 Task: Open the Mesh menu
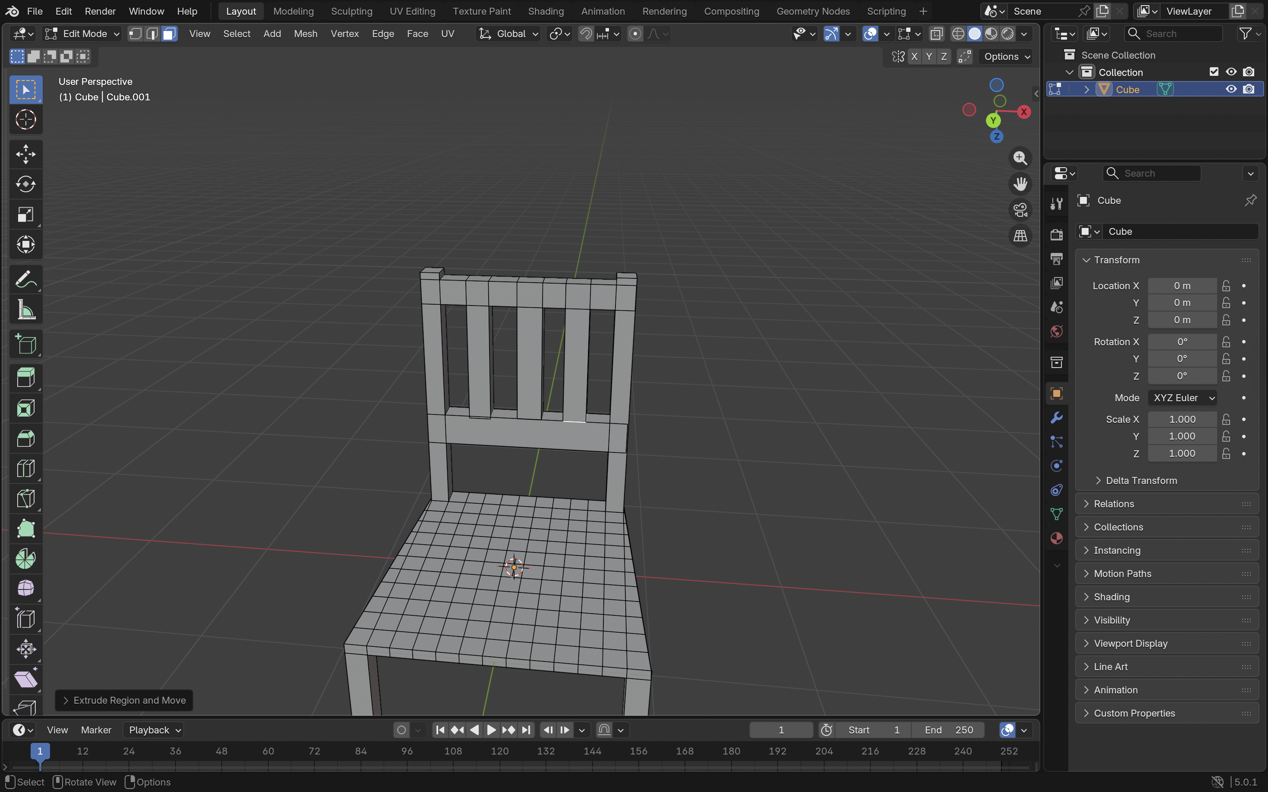click(x=305, y=34)
